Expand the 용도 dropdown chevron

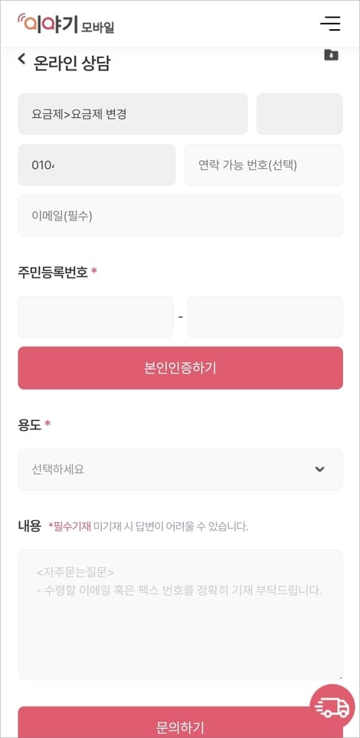320,469
